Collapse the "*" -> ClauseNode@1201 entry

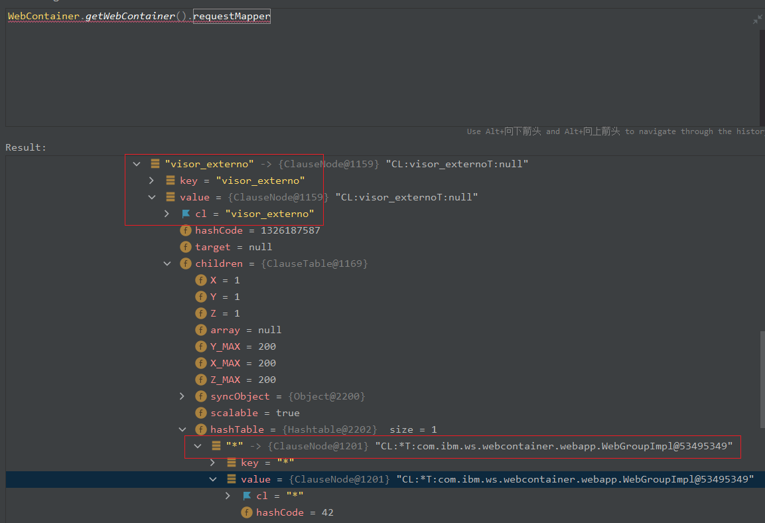[198, 447]
